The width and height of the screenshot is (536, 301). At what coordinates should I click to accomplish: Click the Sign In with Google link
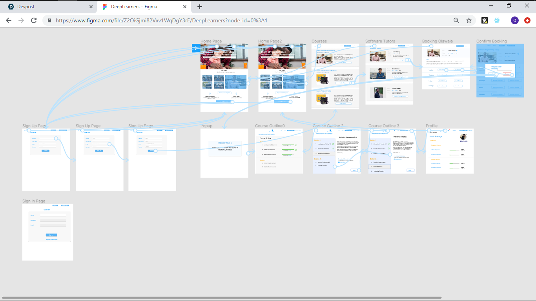point(52,239)
